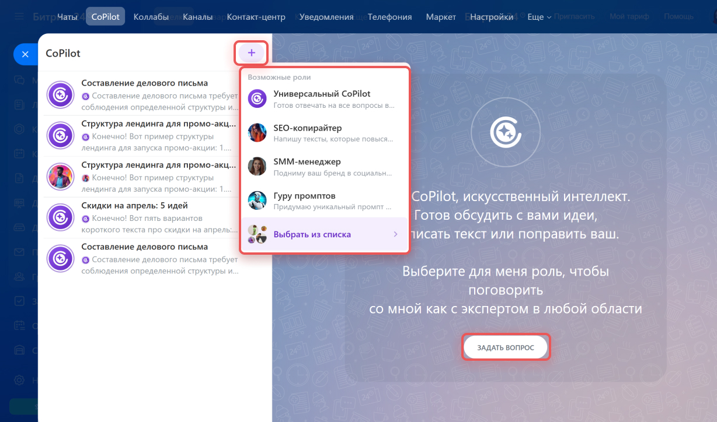Expand Выбрать из списка submenu
The height and width of the screenshot is (422, 717).
(325, 234)
